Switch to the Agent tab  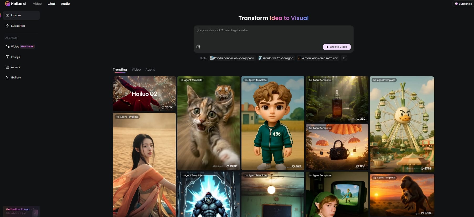pos(150,70)
